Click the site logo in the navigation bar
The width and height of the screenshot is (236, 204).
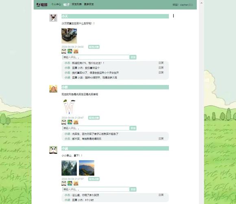click(x=42, y=4)
